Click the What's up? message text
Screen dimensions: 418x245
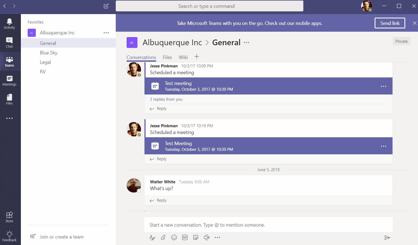[162, 188]
